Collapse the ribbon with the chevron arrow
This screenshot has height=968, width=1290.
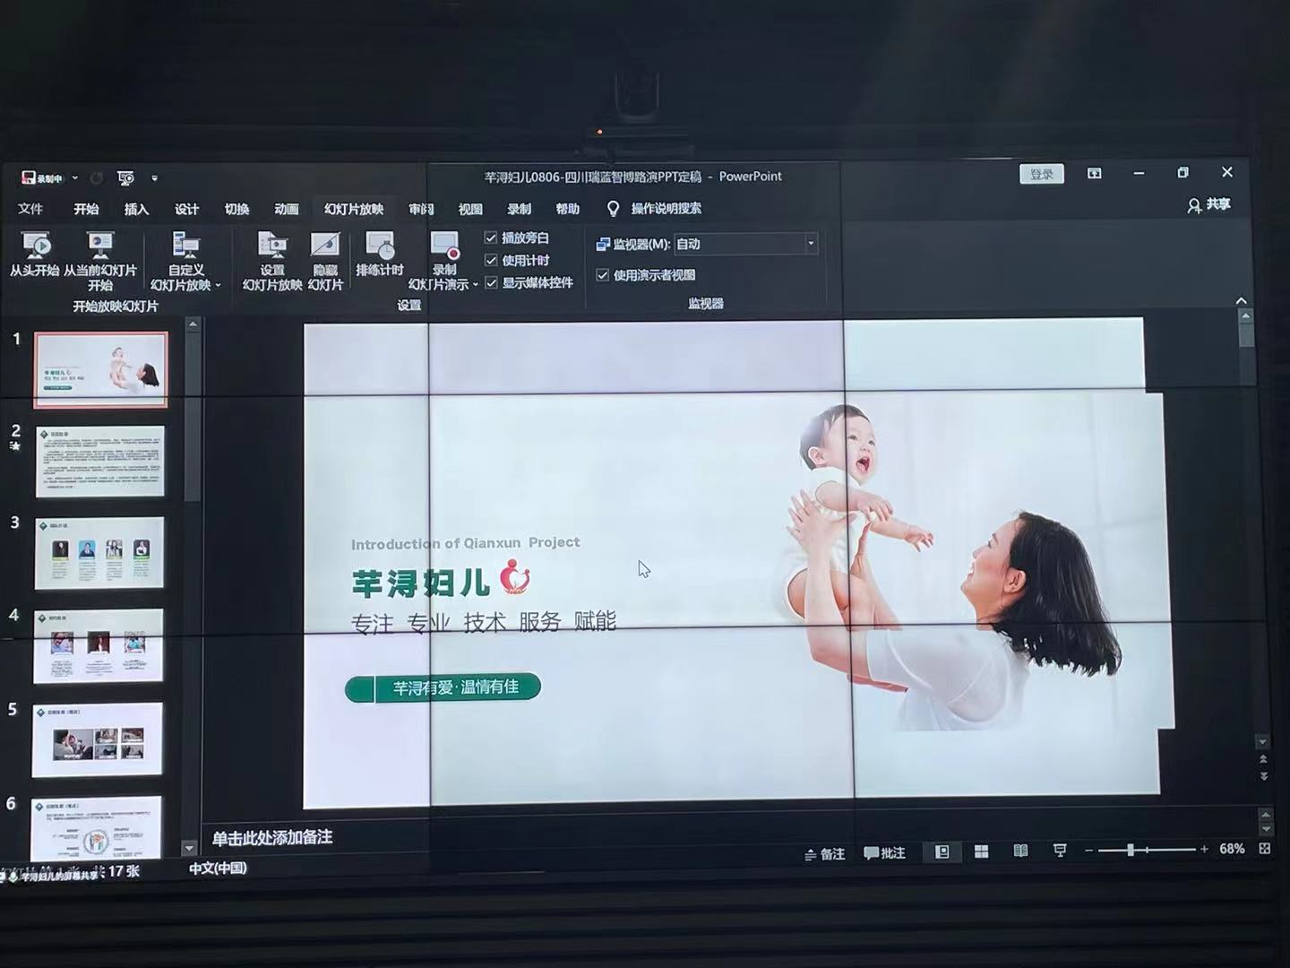coord(1241,301)
